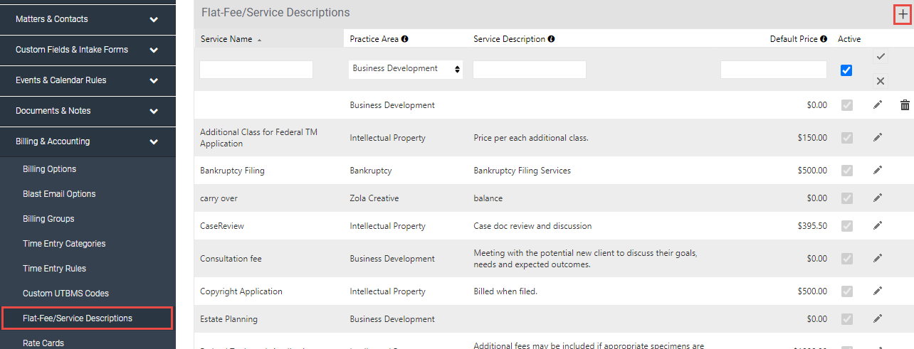Click the new Service Description input field
This screenshot has width=914, height=349.
click(x=530, y=70)
